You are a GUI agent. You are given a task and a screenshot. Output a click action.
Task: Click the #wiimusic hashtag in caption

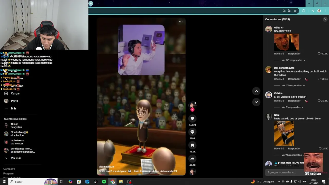[145, 171]
